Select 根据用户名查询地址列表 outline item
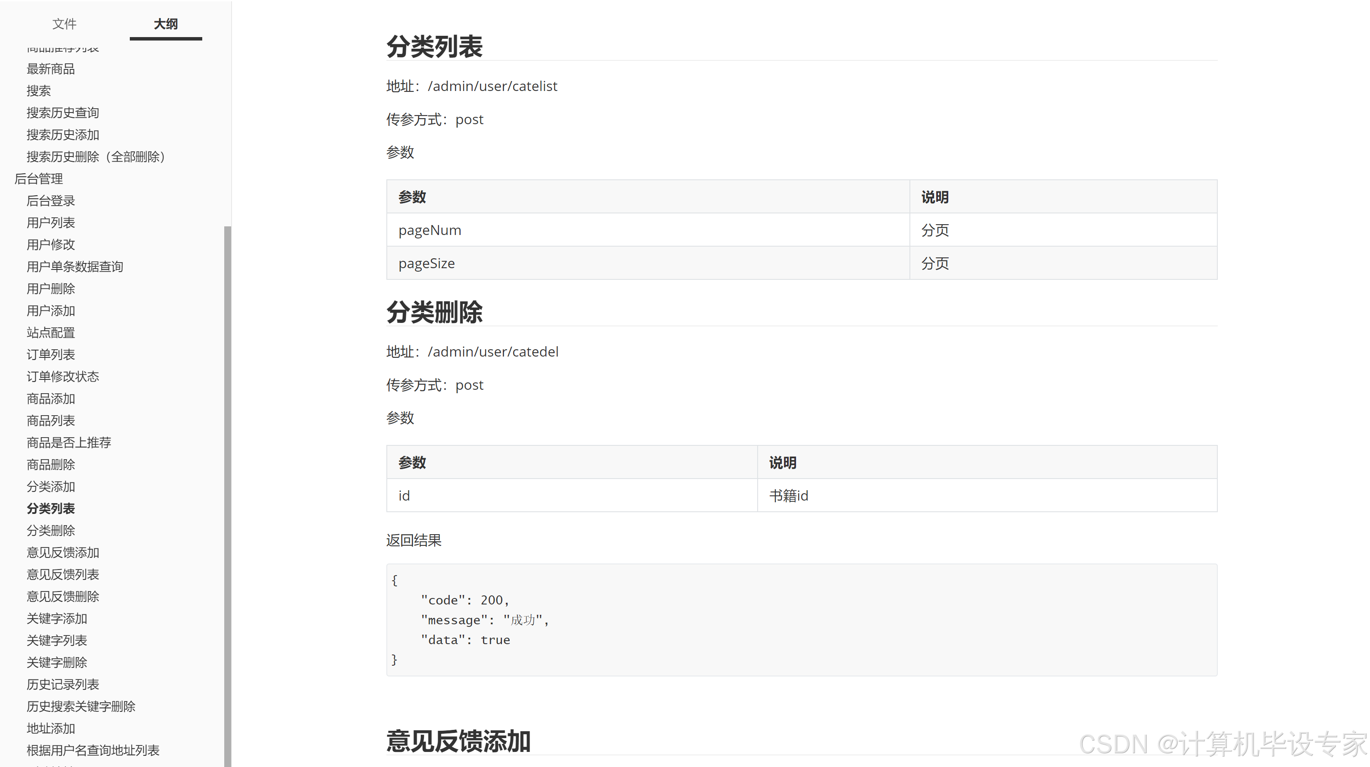The width and height of the screenshot is (1370, 767). click(x=93, y=751)
